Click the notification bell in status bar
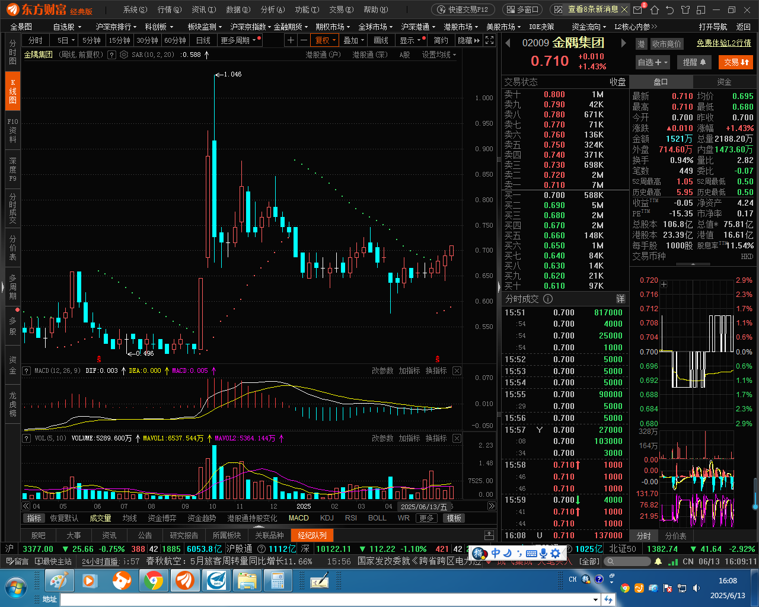759x607 pixels. tap(658, 561)
